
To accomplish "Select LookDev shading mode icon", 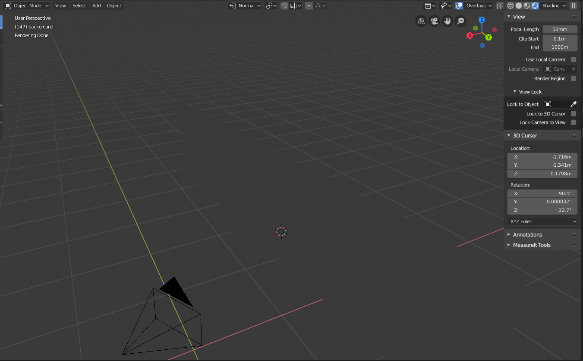I will tap(527, 6).
